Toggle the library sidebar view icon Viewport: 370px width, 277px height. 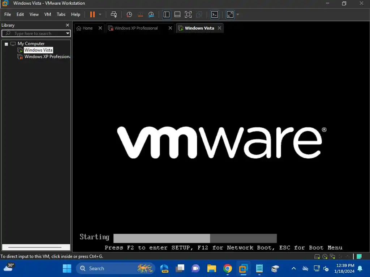click(166, 14)
